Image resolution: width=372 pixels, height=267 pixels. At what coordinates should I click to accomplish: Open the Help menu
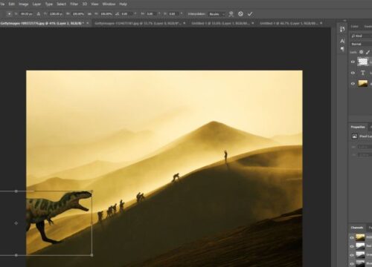123,4
